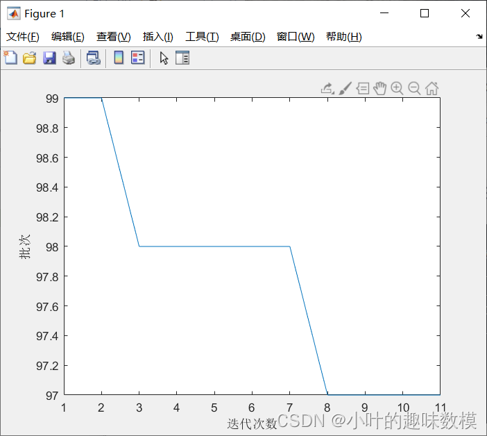Open the 查看(V) menu

coord(113,37)
